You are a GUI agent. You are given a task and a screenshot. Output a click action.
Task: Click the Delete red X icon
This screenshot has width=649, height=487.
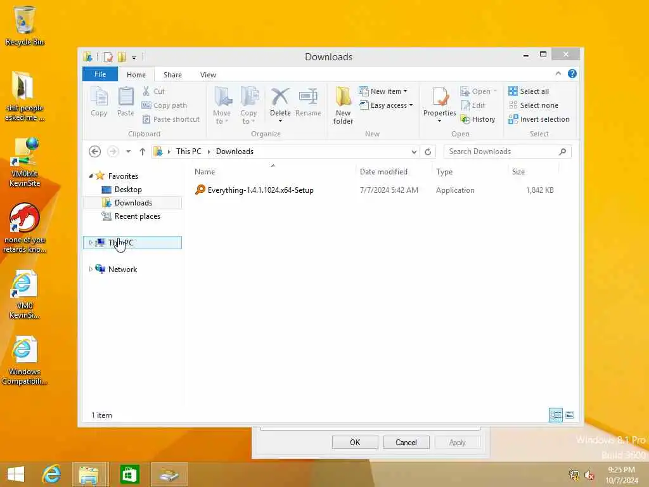pyautogui.click(x=280, y=97)
